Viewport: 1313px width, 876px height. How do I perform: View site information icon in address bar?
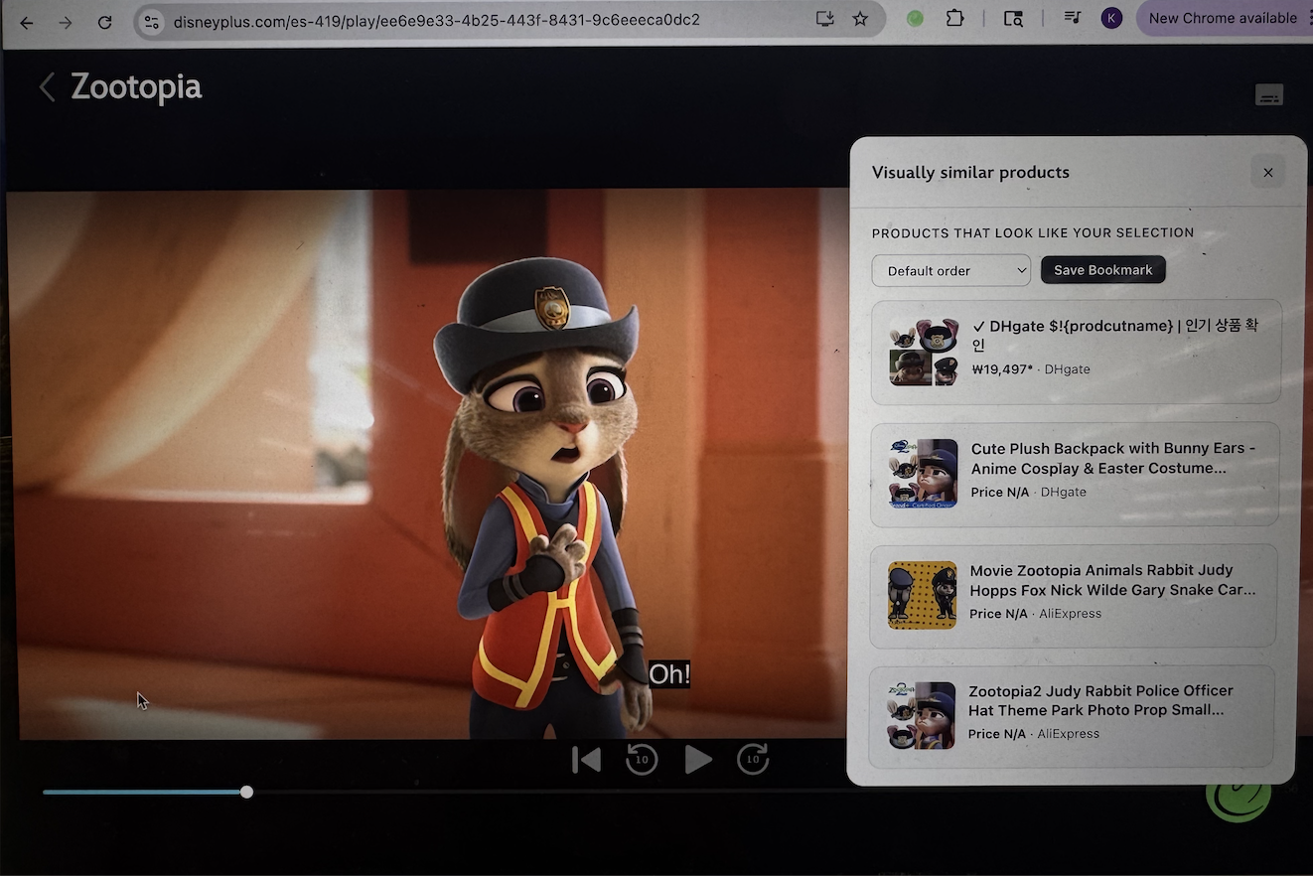[x=151, y=21]
